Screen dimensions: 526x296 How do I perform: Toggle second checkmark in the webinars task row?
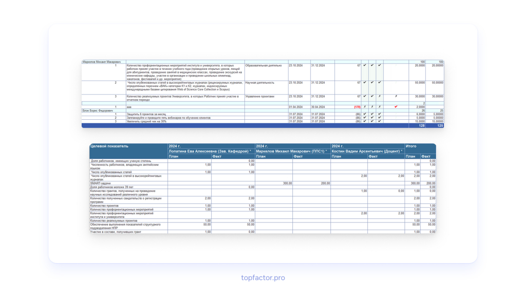372,118
